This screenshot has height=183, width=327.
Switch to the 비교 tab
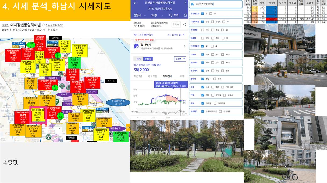click(182, 77)
